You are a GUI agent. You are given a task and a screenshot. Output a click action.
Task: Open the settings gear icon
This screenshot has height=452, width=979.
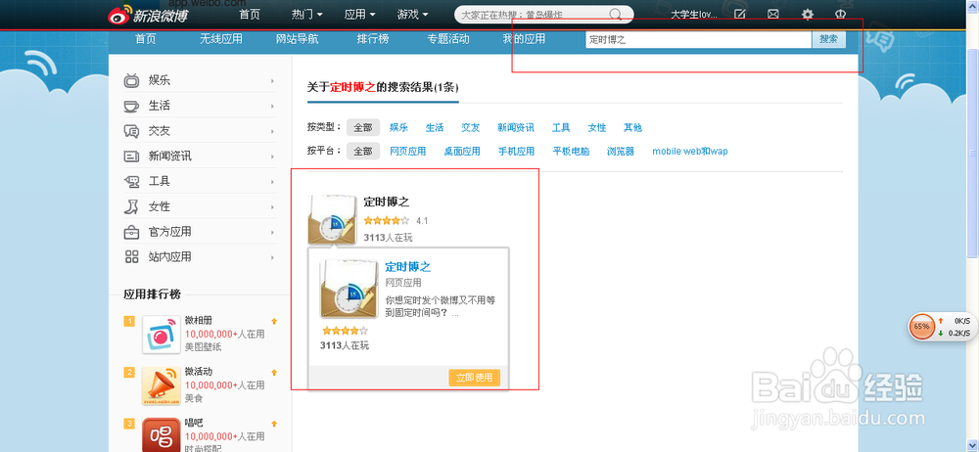click(808, 14)
